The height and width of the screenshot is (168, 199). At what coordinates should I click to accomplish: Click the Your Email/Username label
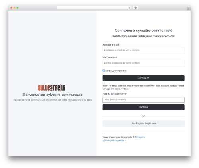[114, 94]
